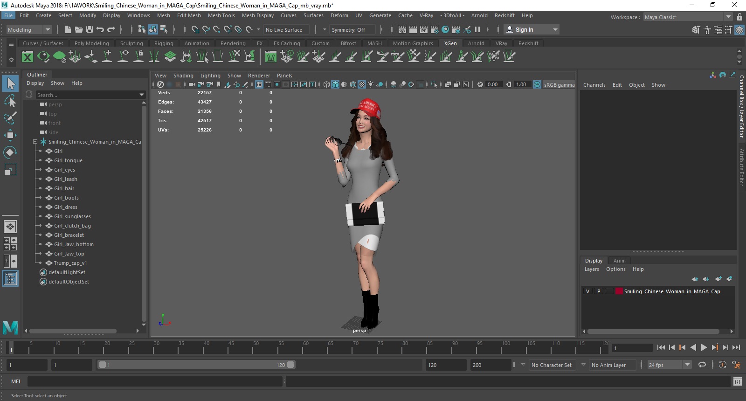Collapse the Smiling_Chinese_Woman_in_MAGA_Cap group
Image resolution: width=746 pixels, height=401 pixels.
coord(35,142)
